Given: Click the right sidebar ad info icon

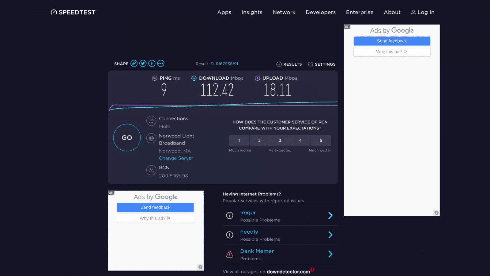Looking at the screenshot, I should [x=436, y=213].
